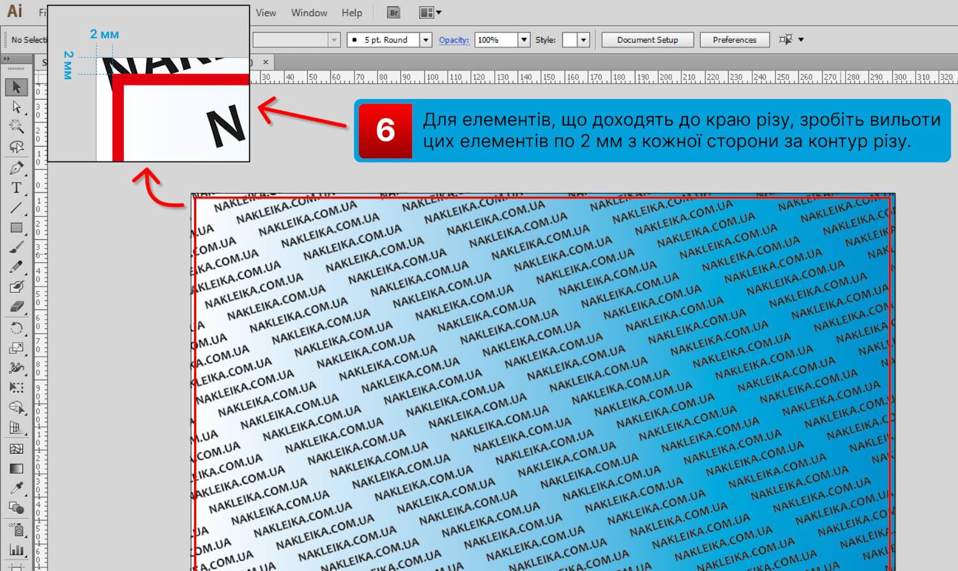Select the Line Segment tool

click(17, 208)
